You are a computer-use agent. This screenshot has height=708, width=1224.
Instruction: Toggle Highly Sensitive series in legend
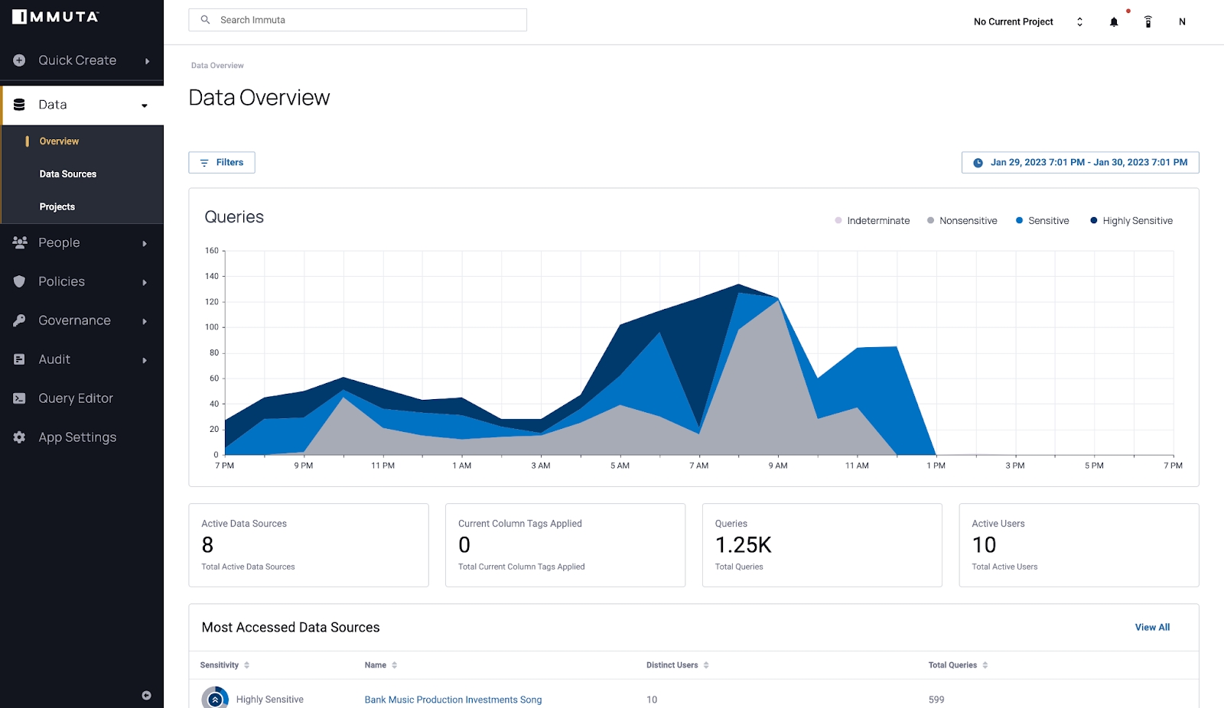pos(1131,221)
